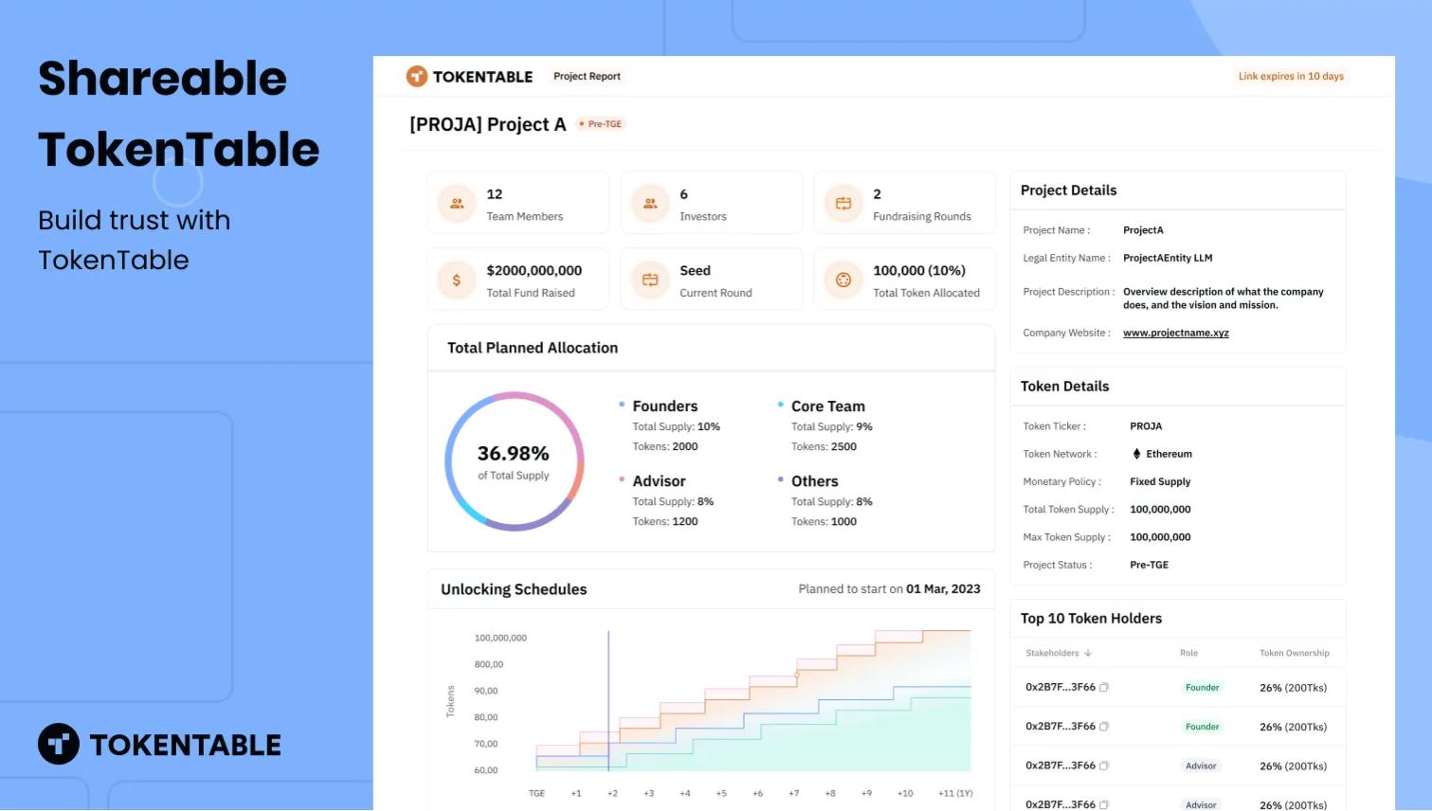Open the Project Report tab
Viewport: 1432px width, 811px height.
[x=587, y=77]
